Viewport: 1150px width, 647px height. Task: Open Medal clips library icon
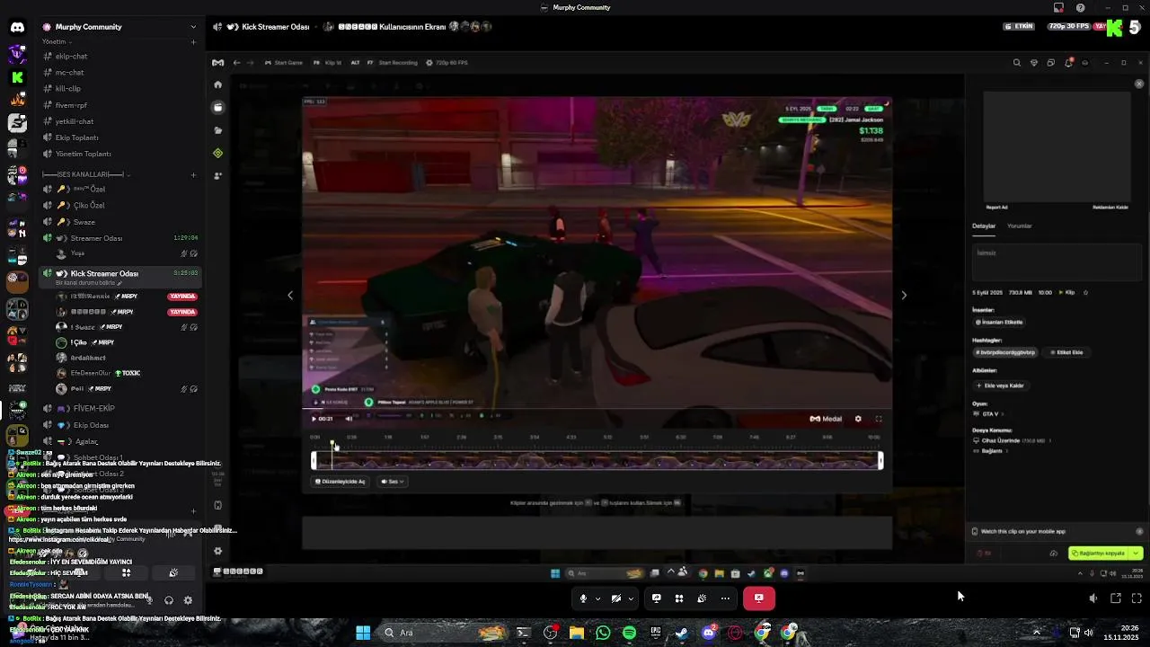coord(217,107)
